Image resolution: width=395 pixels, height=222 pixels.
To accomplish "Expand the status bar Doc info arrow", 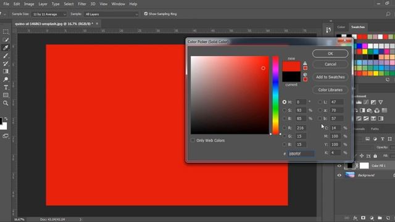I will 81,220.
